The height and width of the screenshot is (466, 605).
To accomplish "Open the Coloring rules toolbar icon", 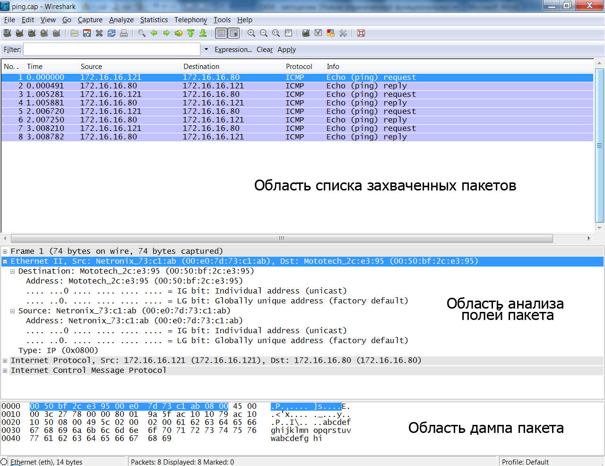I will tap(331, 33).
